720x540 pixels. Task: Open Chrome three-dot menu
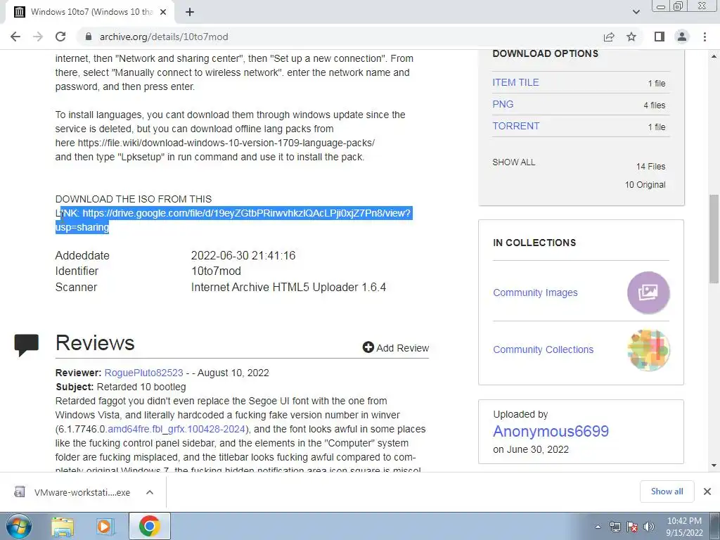705,37
